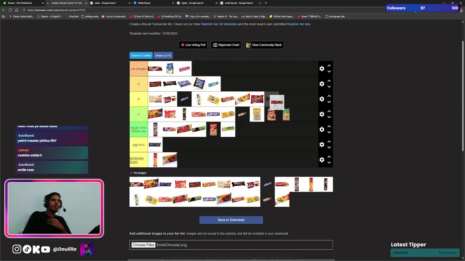Open bibliographi pfe bookmark folder
465x261 pixels.
tap(335, 16)
